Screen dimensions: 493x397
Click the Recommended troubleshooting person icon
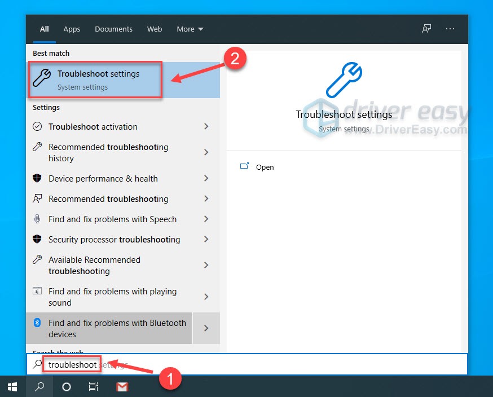[x=37, y=198]
